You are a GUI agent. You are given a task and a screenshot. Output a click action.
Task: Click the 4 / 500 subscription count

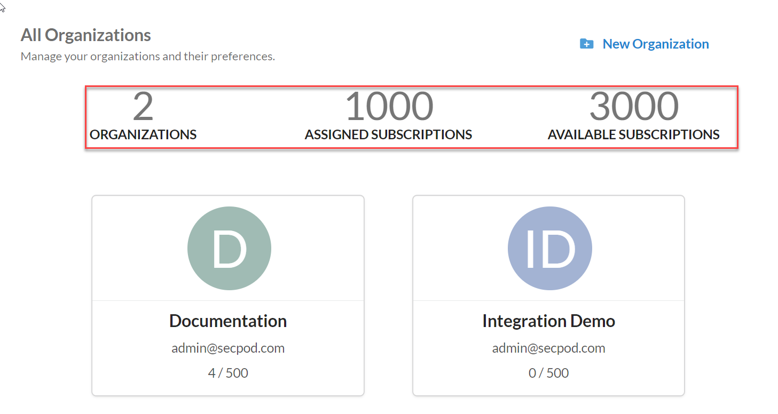[228, 372]
